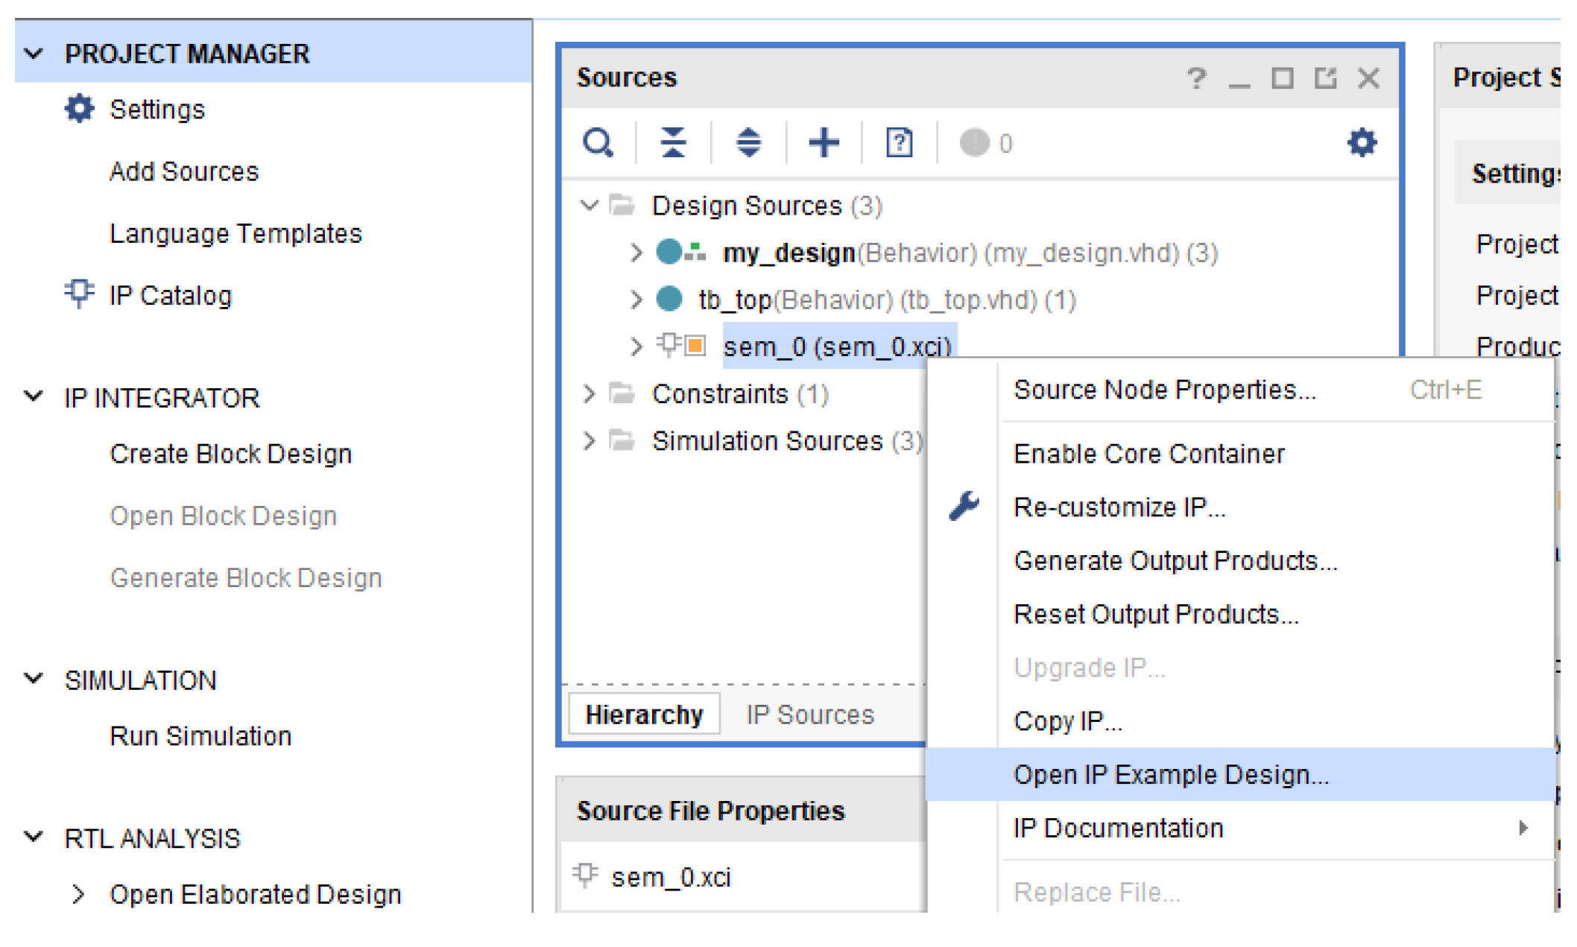This screenshot has height=947, width=1577.
Task: Expand the Constraints folder
Action: click(589, 393)
